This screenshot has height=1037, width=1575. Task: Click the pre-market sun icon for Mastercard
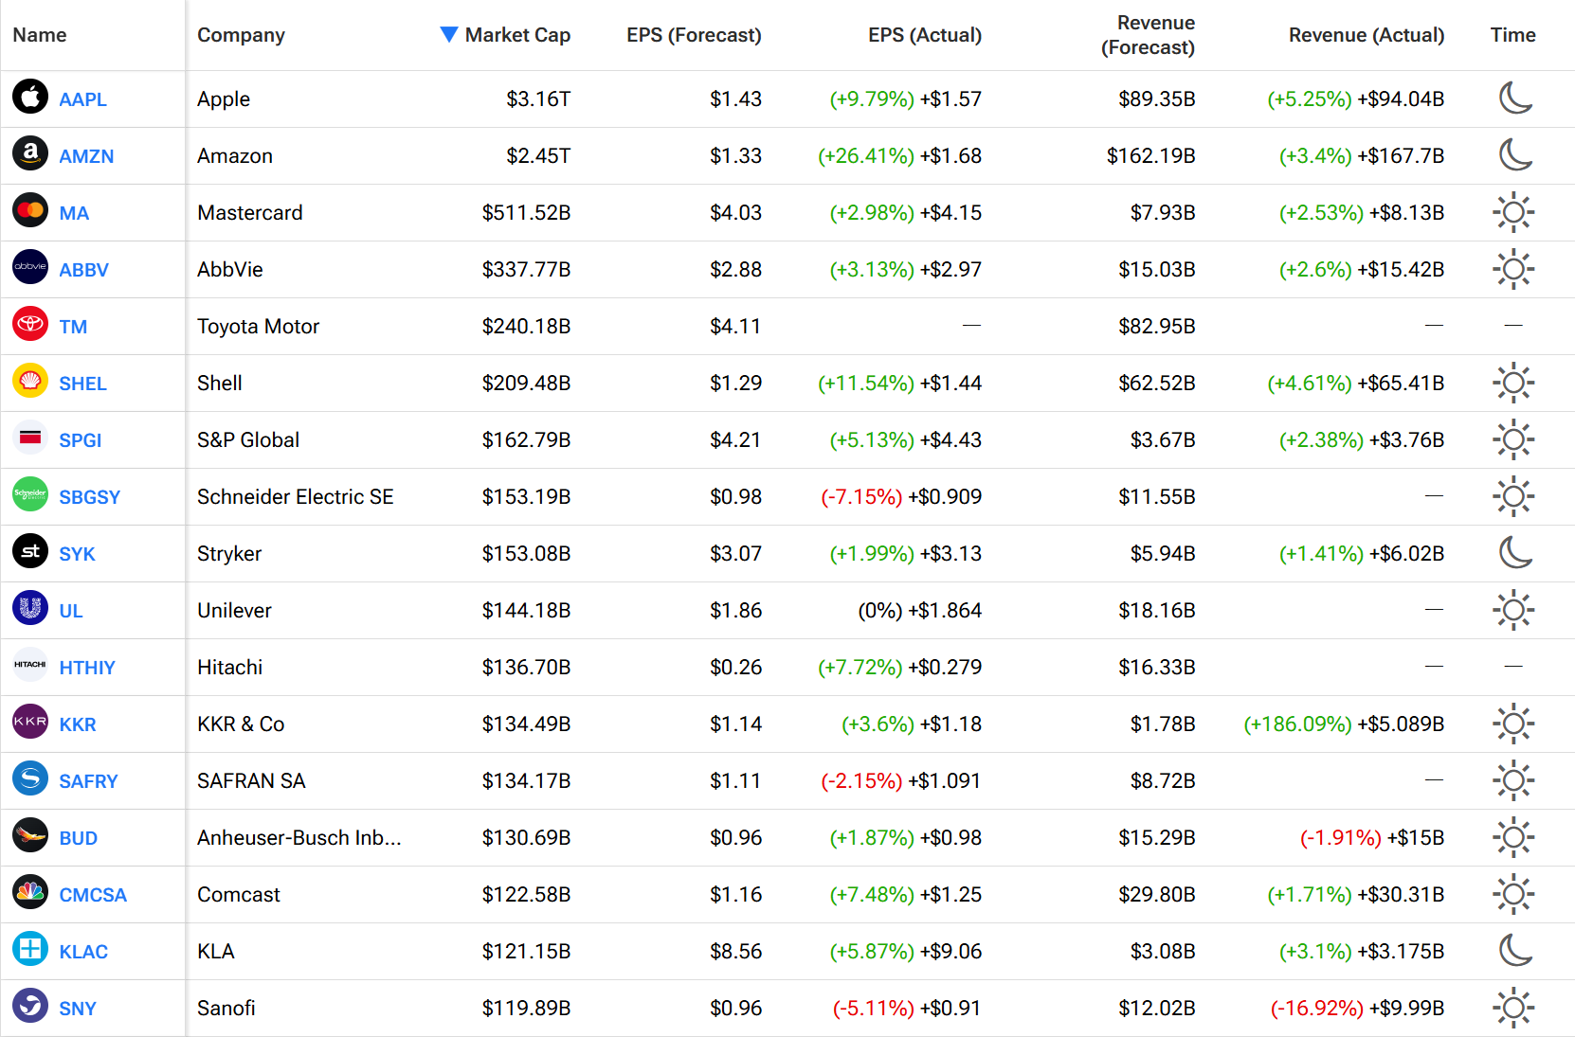[x=1513, y=212]
